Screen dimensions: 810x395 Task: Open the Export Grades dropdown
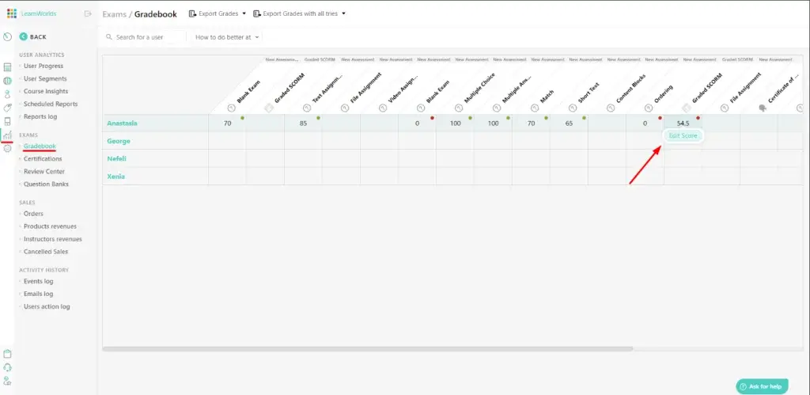click(x=218, y=13)
